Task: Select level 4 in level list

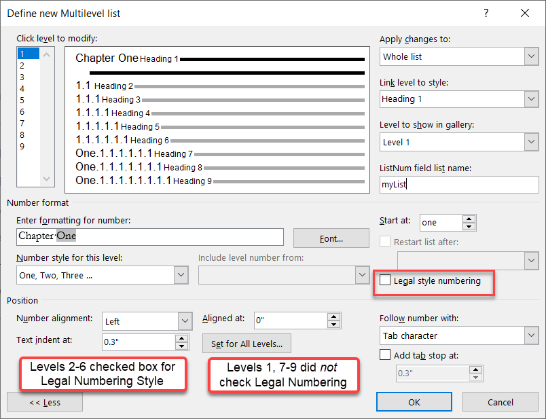Action: coord(29,88)
